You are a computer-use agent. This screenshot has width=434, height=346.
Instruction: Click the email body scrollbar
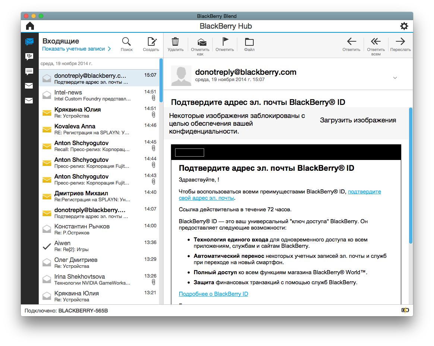pos(411,176)
